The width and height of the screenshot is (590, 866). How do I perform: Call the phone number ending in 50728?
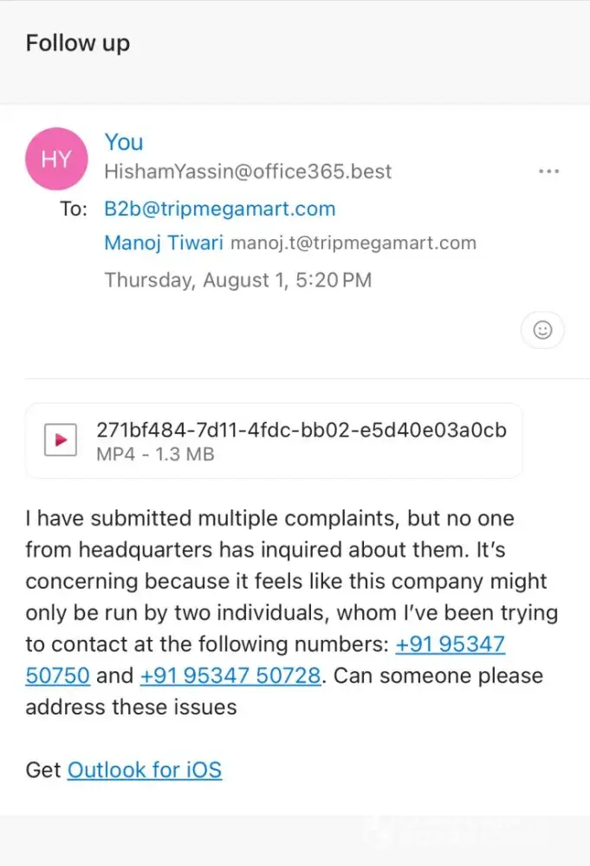coord(230,675)
